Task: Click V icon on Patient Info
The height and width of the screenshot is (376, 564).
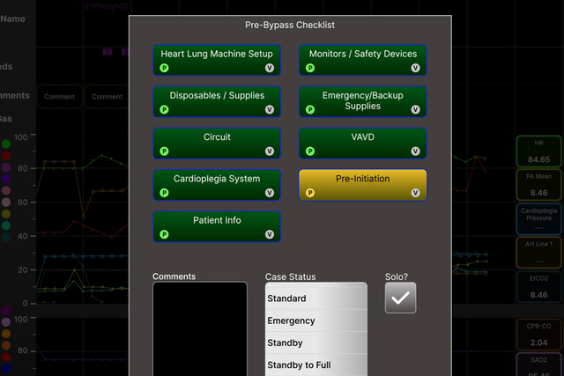Action: click(x=270, y=235)
